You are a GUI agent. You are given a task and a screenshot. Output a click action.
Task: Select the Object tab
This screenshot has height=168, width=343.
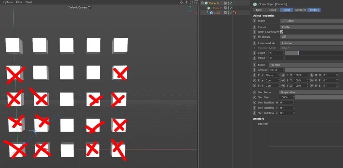286,10
